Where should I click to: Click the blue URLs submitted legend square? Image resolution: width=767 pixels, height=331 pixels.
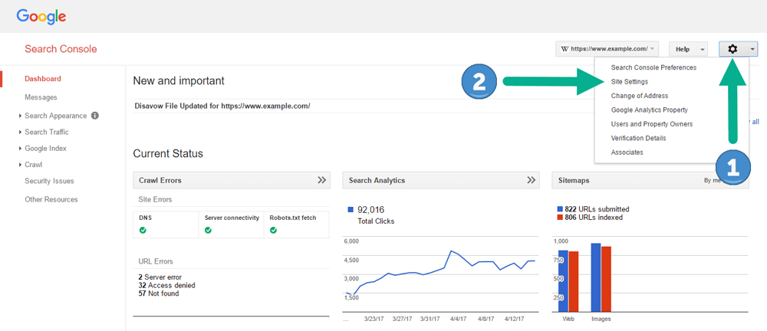tap(561, 209)
